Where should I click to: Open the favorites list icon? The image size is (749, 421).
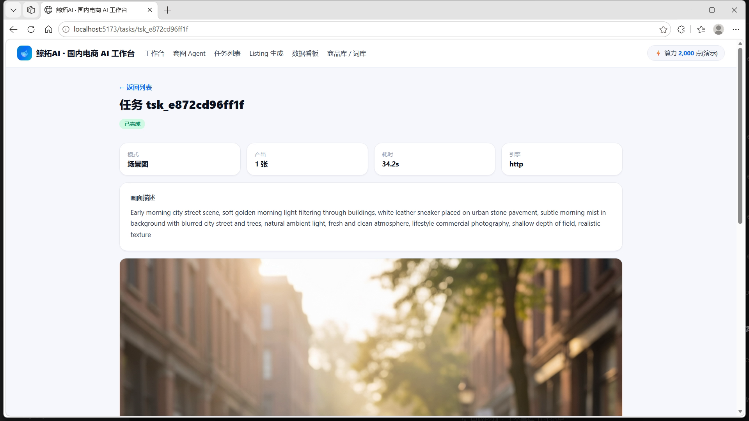[x=701, y=29]
